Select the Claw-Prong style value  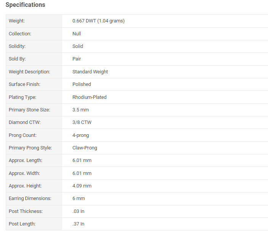point(85,148)
